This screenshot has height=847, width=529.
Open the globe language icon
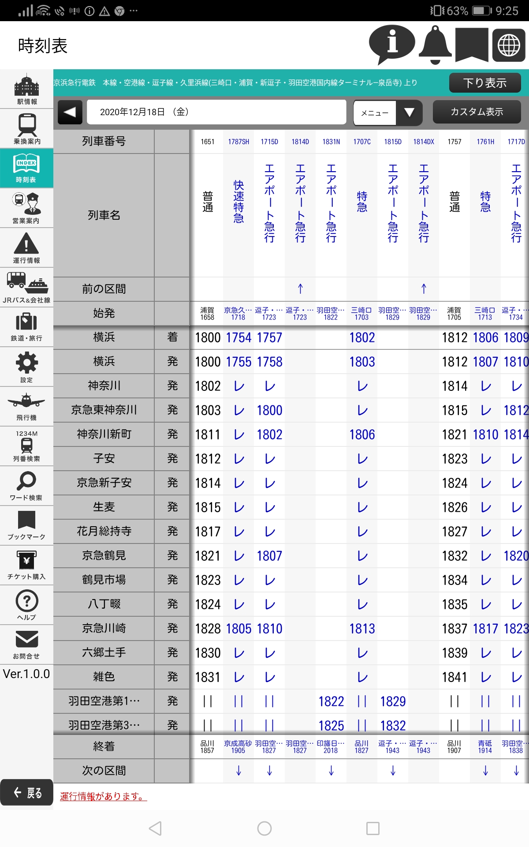(x=509, y=45)
